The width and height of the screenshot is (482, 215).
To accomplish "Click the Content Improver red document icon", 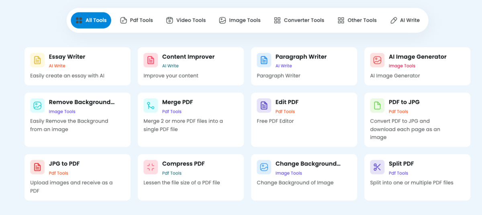I will 151,60.
